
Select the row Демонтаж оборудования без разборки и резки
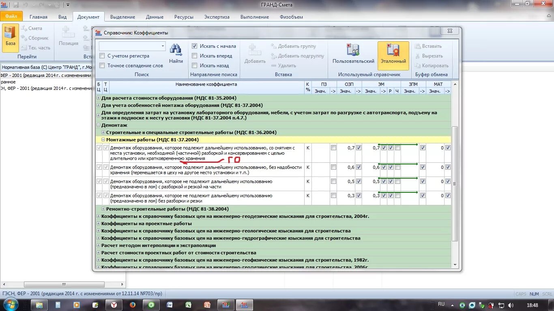coord(206,198)
